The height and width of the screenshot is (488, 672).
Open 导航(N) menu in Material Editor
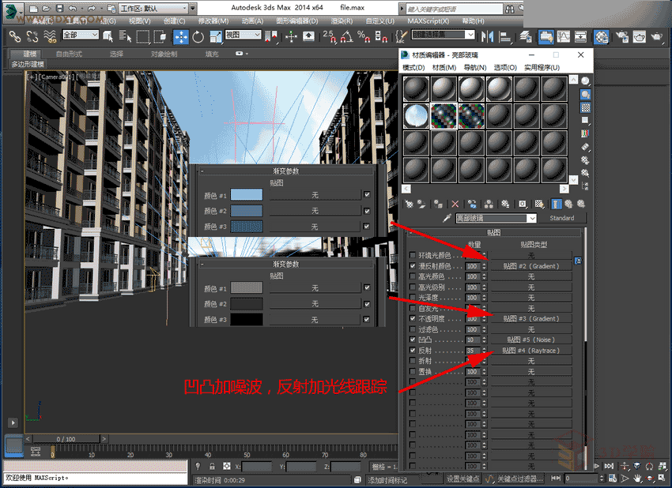pyautogui.click(x=475, y=68)
